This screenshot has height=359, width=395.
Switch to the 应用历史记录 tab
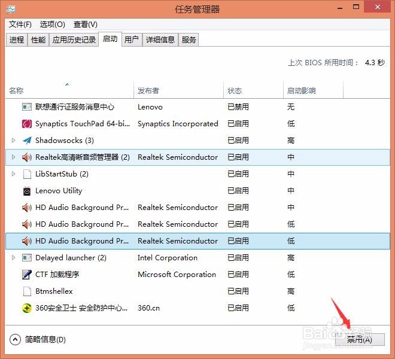point(74,40)
